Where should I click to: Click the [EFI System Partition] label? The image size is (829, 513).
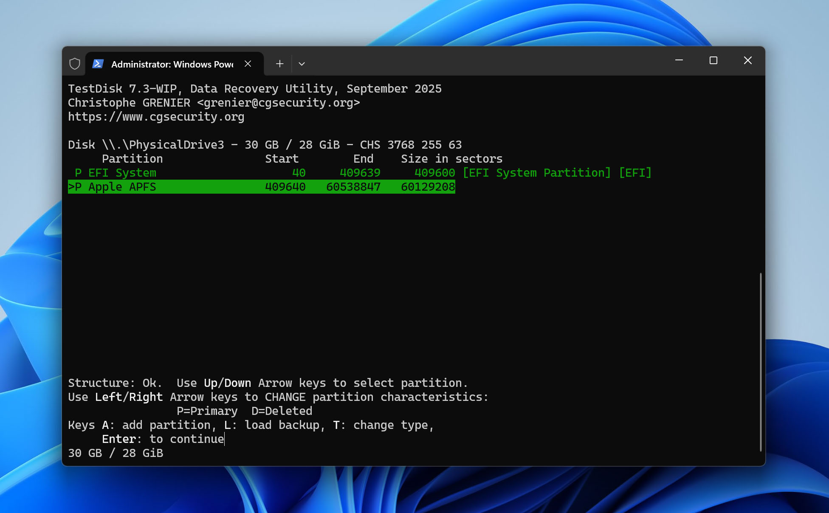(537, 173)
